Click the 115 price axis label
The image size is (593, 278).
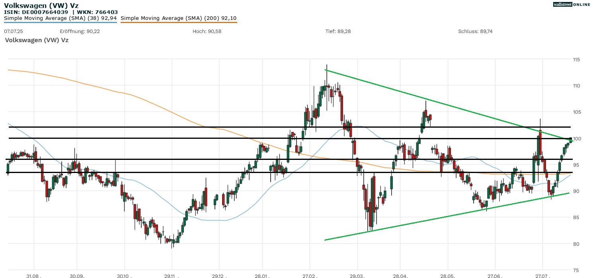point(576,60)
